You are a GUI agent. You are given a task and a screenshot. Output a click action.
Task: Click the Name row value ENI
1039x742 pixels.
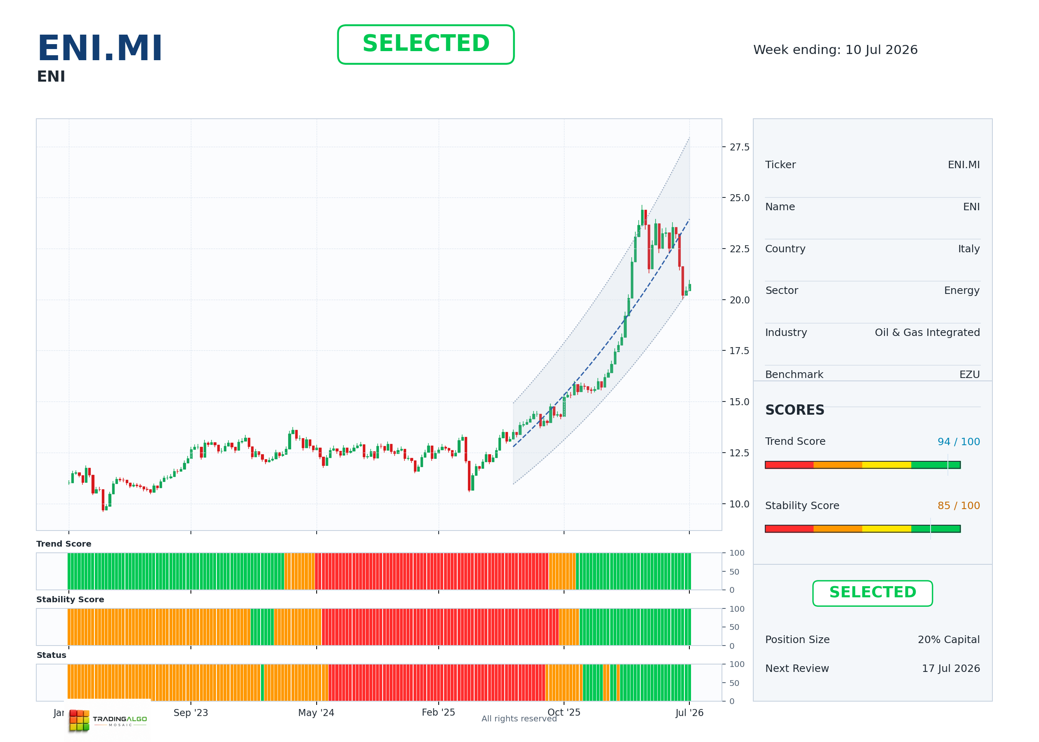pyautogui.click(x=971, y=207)
